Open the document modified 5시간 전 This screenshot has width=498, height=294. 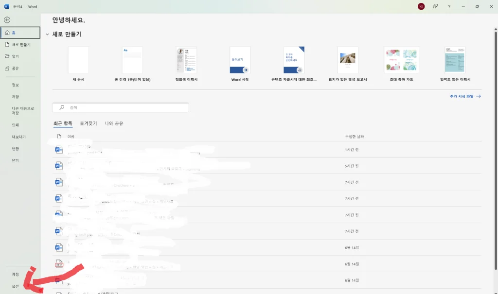pyautogui.click(x=267, y=166)
